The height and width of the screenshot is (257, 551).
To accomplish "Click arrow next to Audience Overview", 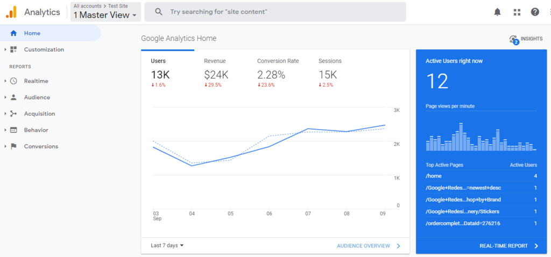I will click(398, 246).
